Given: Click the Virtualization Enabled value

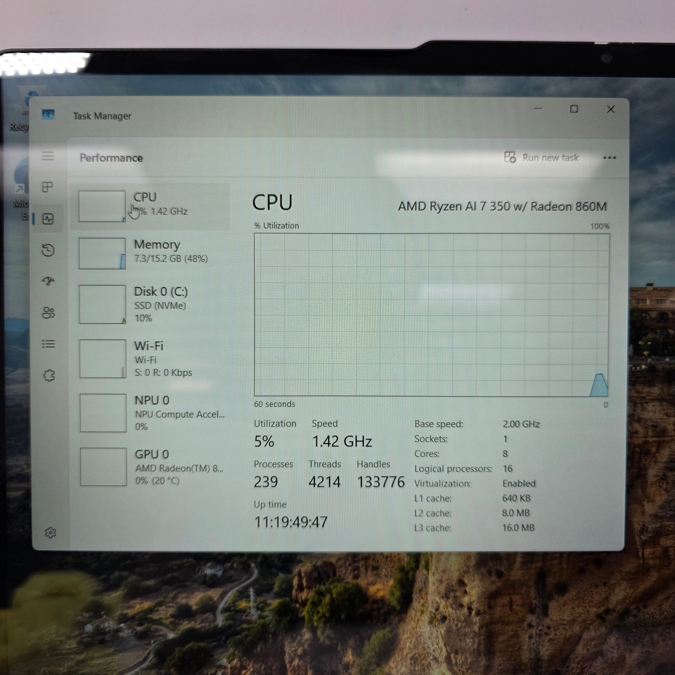Looking at the screenshot, I should [519, 483].
